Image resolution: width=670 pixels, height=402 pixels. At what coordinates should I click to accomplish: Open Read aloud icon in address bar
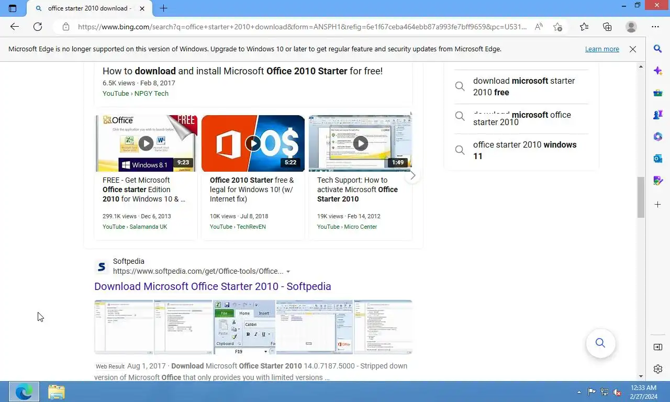539,27
